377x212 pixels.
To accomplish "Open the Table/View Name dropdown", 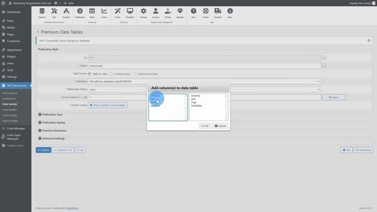I will click(x=204, y=90).
